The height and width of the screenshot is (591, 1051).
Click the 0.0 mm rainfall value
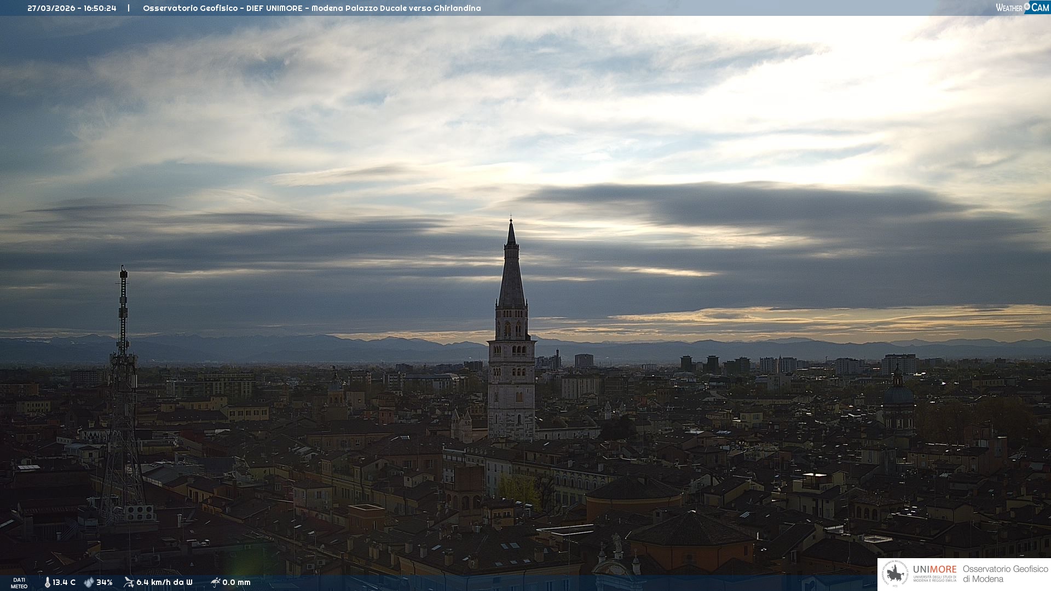(x=236, y=582)
